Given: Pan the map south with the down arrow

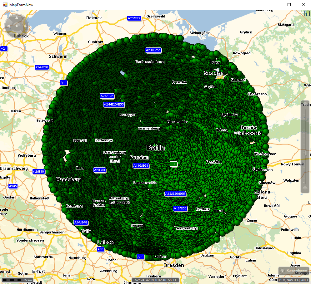Looking at the screenshot, I should point(17,34).
